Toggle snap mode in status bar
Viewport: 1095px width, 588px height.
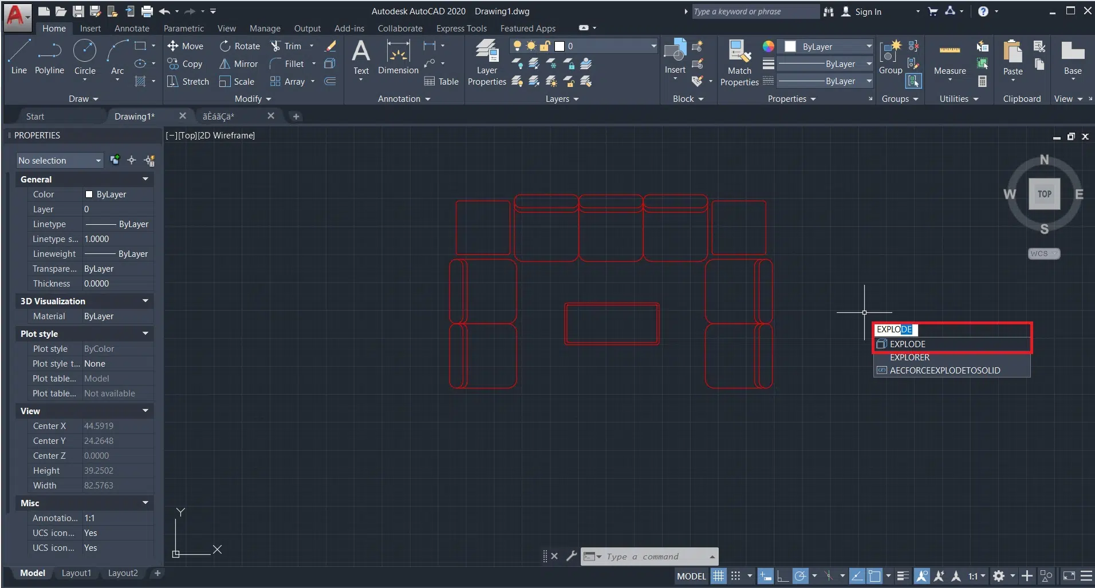click(x=736, y=576)
